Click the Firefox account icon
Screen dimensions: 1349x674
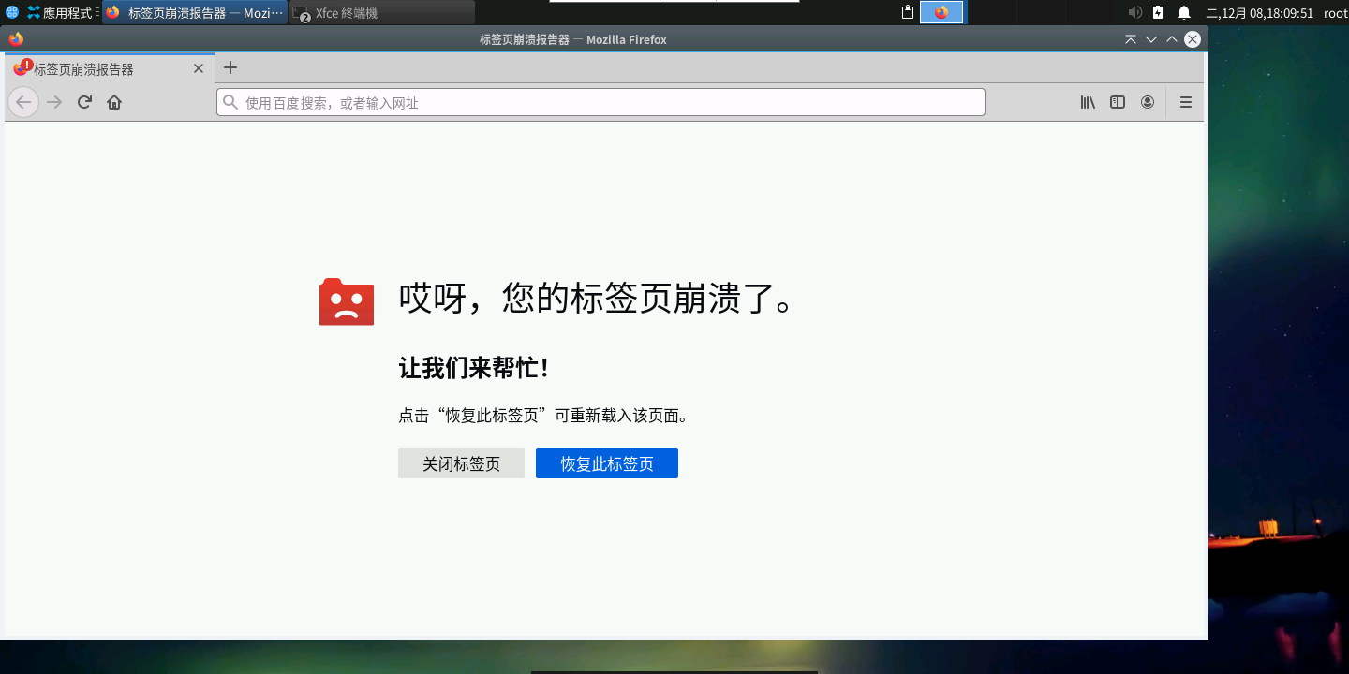click(1148, 102)
